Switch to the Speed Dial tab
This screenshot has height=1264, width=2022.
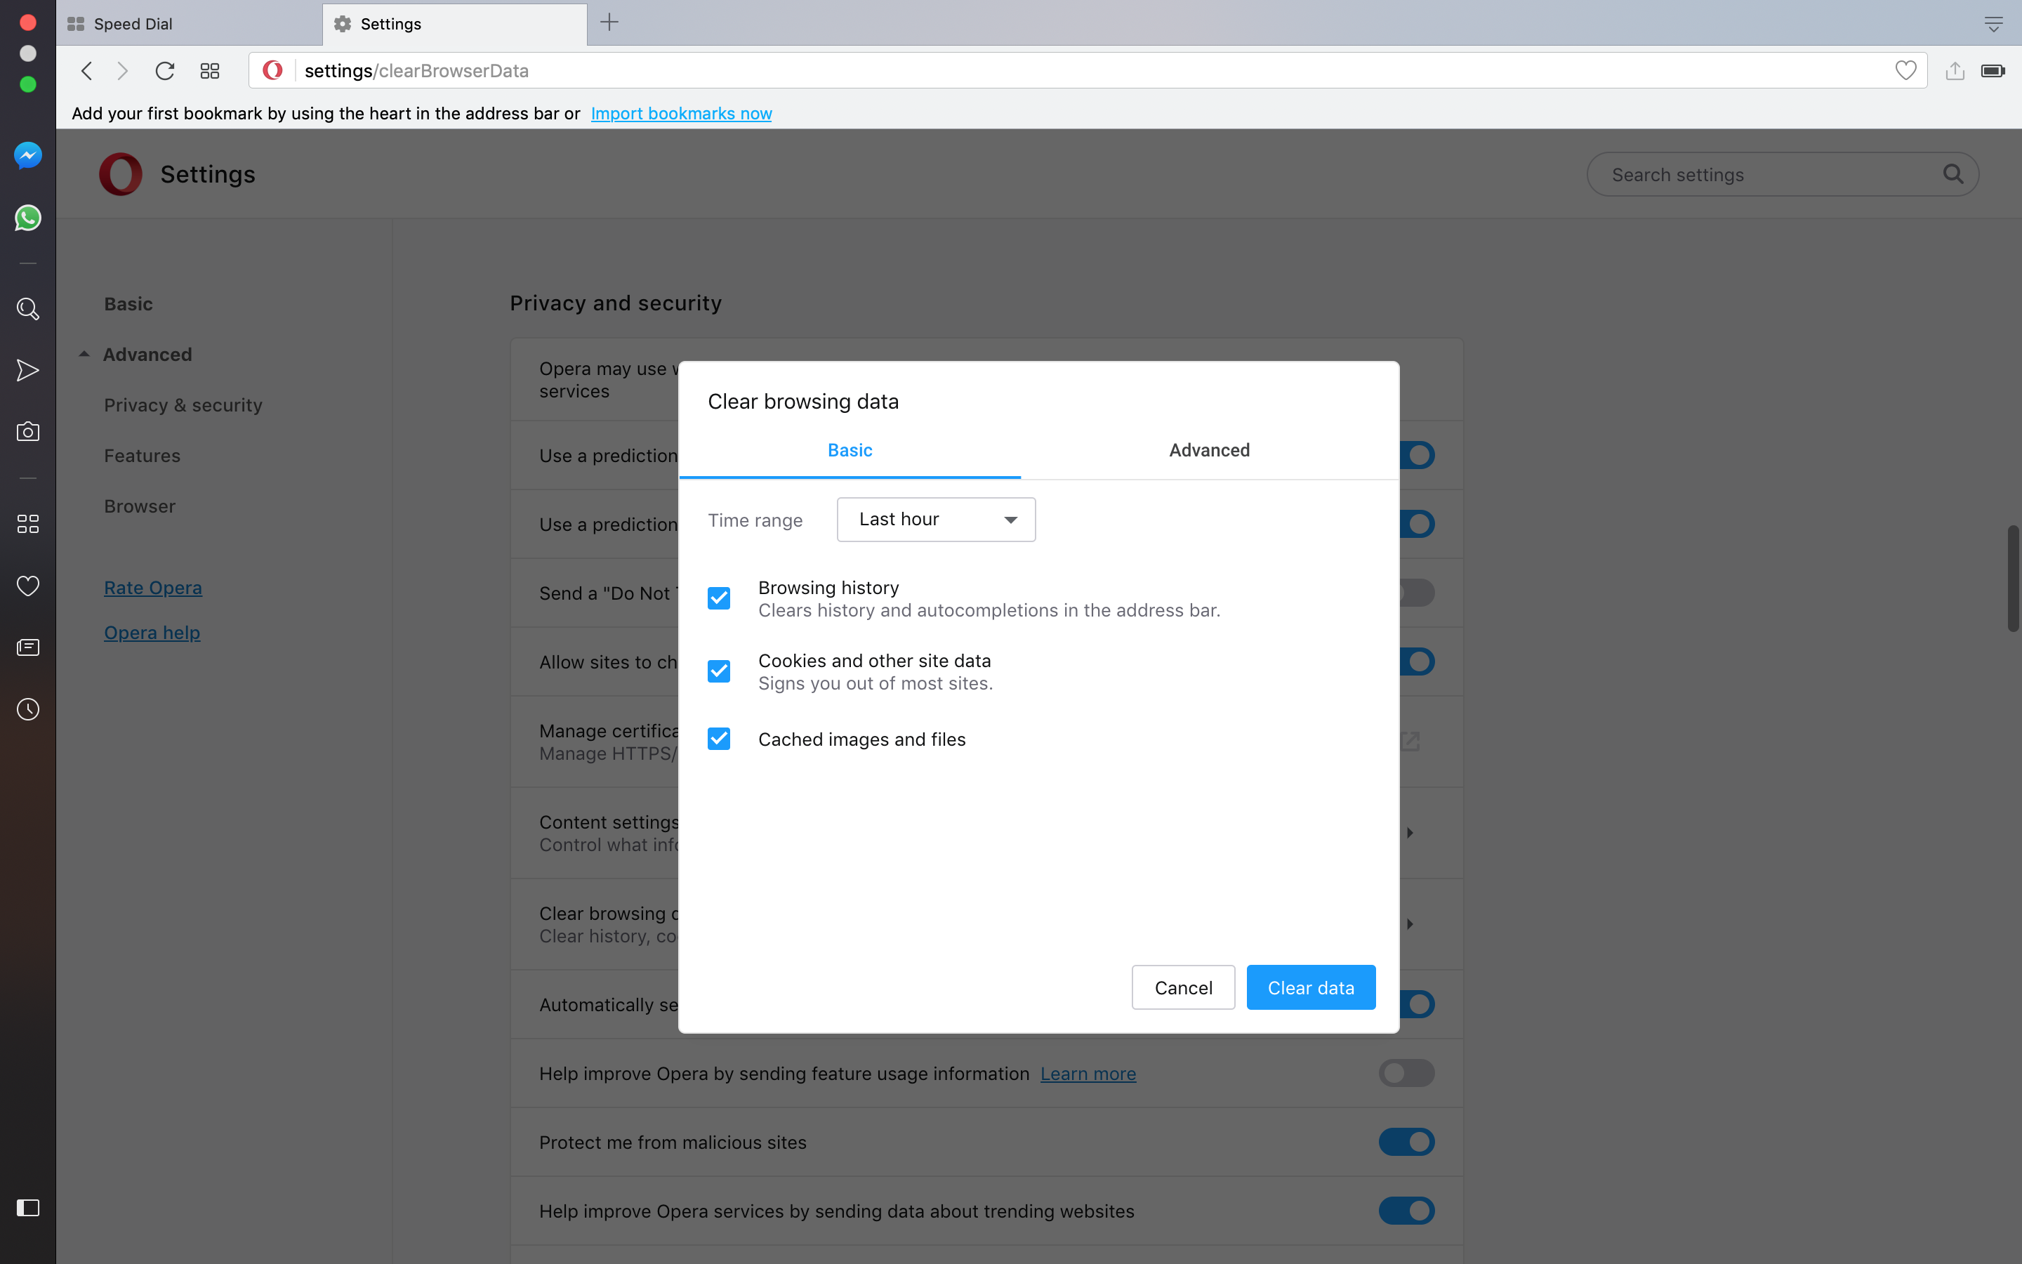click(189, 25)
